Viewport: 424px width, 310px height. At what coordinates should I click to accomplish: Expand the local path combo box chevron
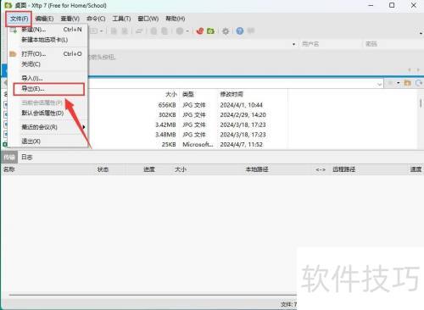379,84
